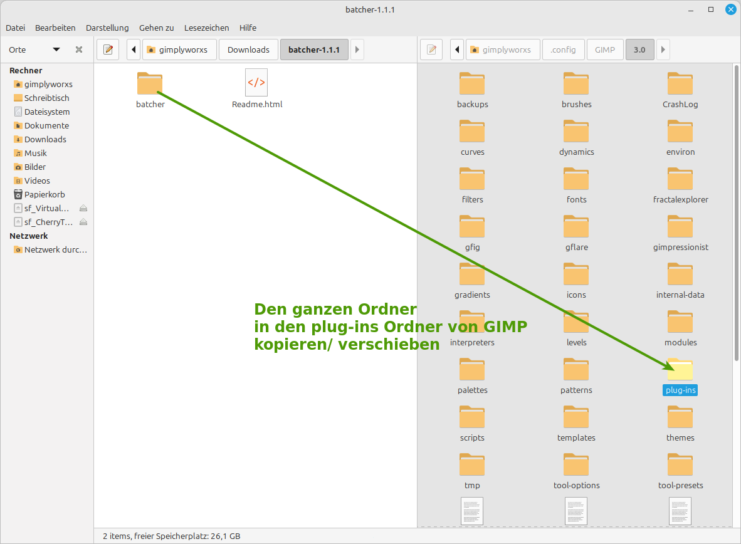This screenshot has width=741, height=544.
Task: Open the fractalexplorer folder
Action: click(680, 179)
